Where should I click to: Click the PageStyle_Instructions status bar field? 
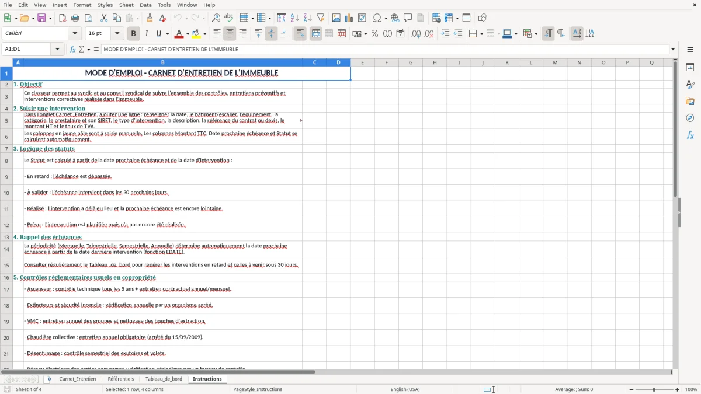pyautogui.click(x=258, y=389)
